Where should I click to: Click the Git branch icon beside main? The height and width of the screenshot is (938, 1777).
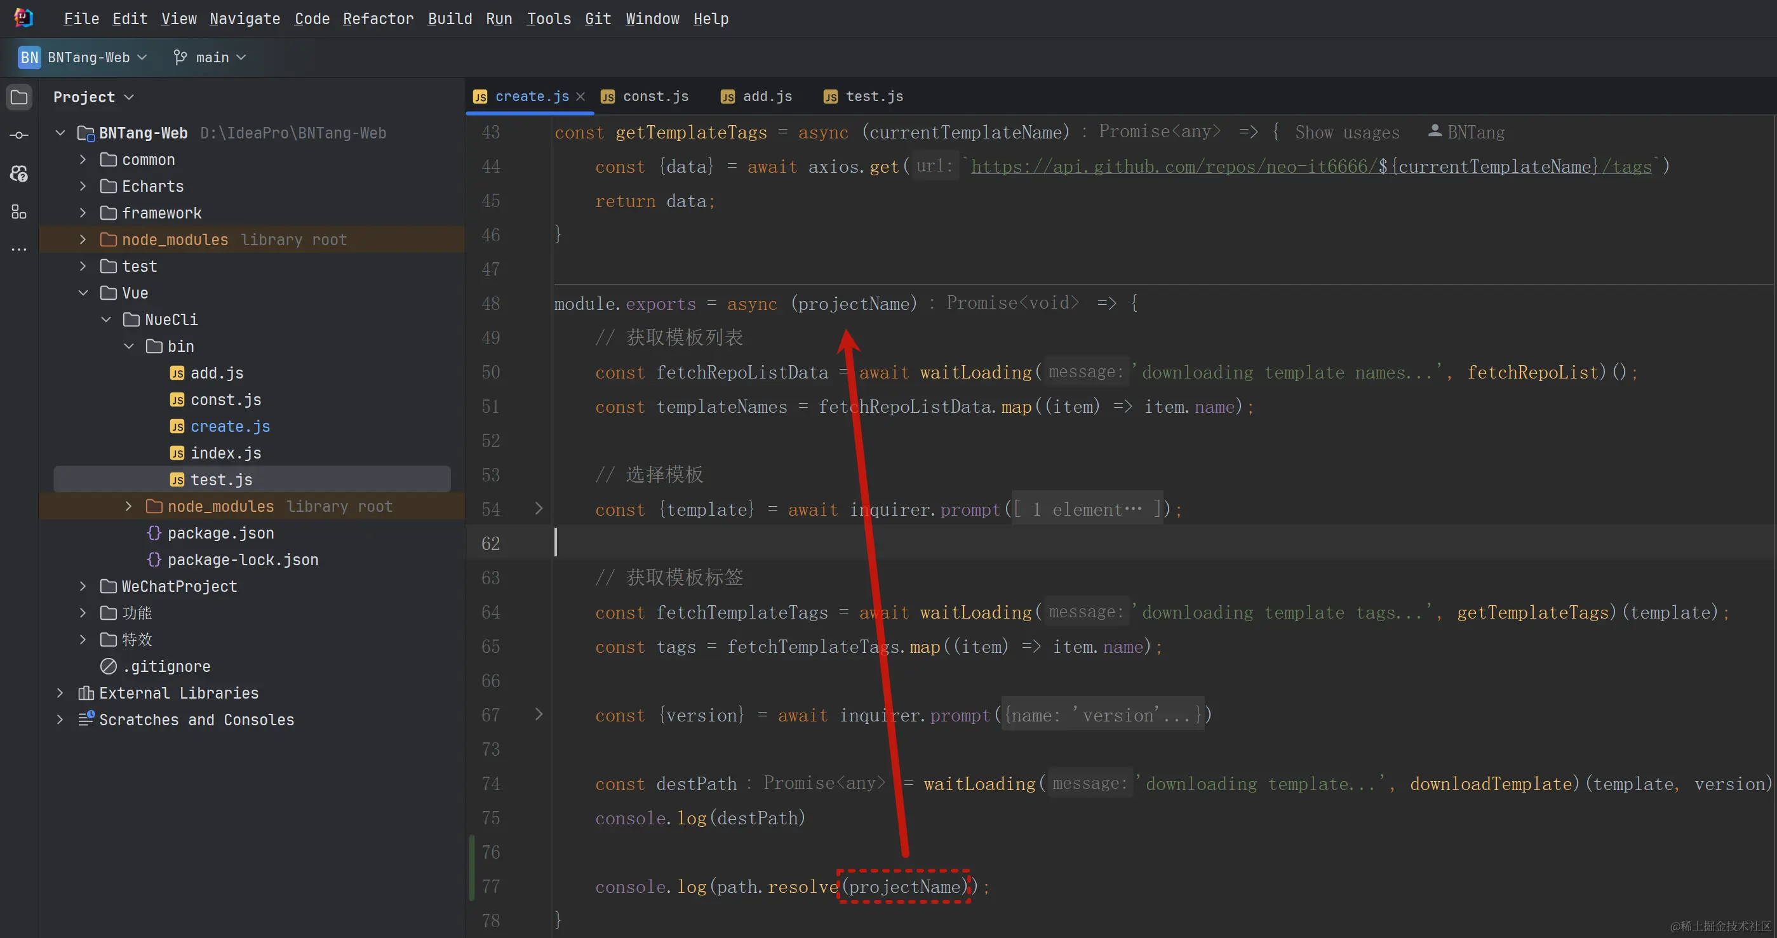click(180, 57)
